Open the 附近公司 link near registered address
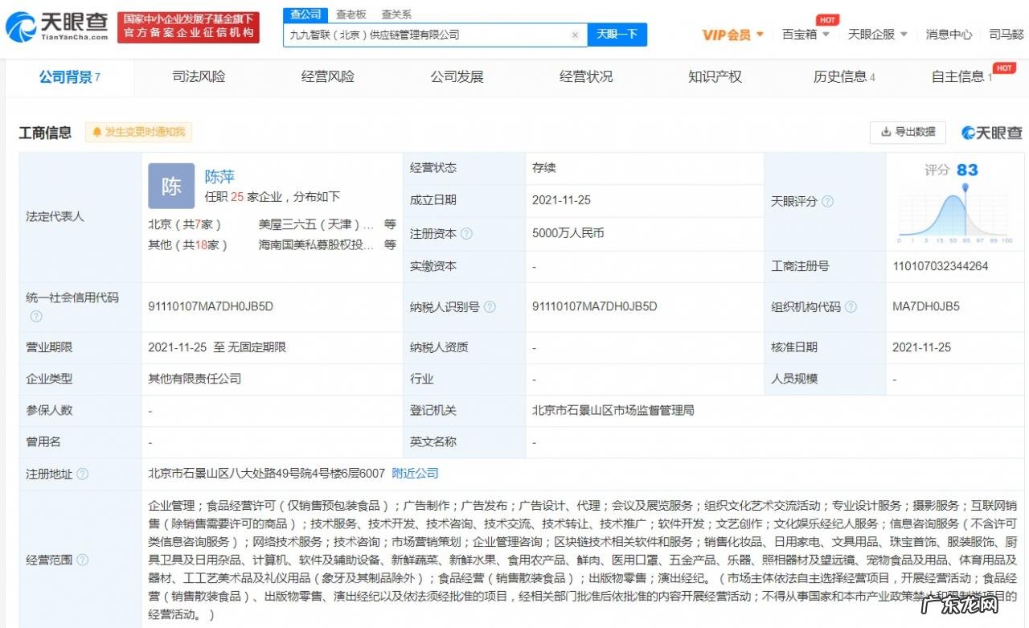This screenshot has width=1029, height=628. point(415,474)
